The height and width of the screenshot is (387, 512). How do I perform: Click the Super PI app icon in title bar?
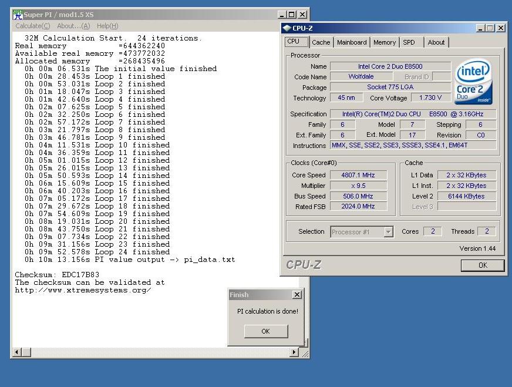(18, 15)
